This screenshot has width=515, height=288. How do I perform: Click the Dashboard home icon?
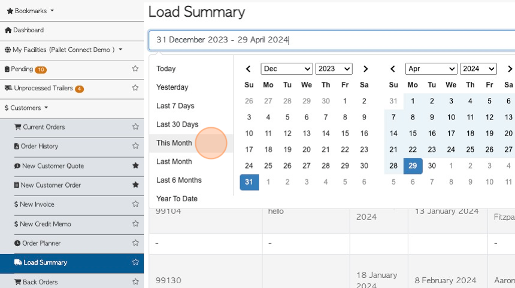pyautogui.click(x=8, y=30)
